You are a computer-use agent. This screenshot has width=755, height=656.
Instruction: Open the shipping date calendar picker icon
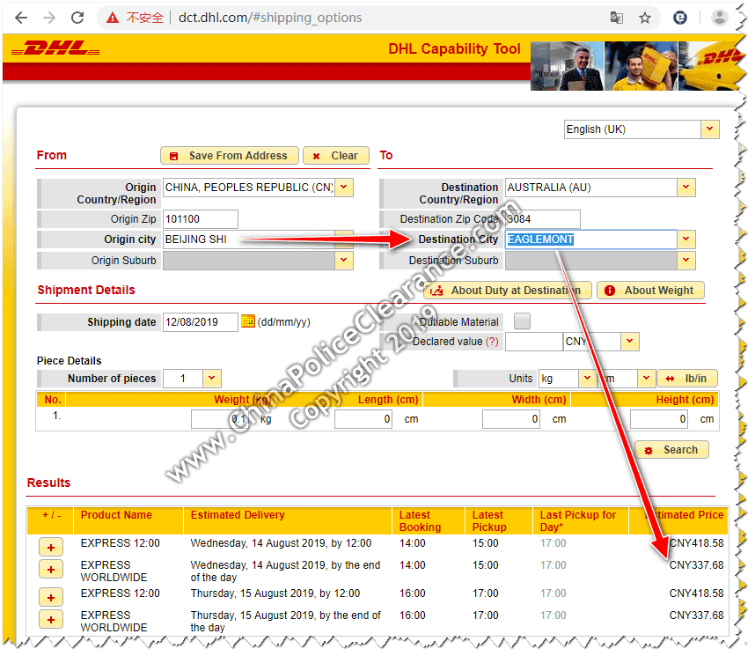click(x=248, y=321)
